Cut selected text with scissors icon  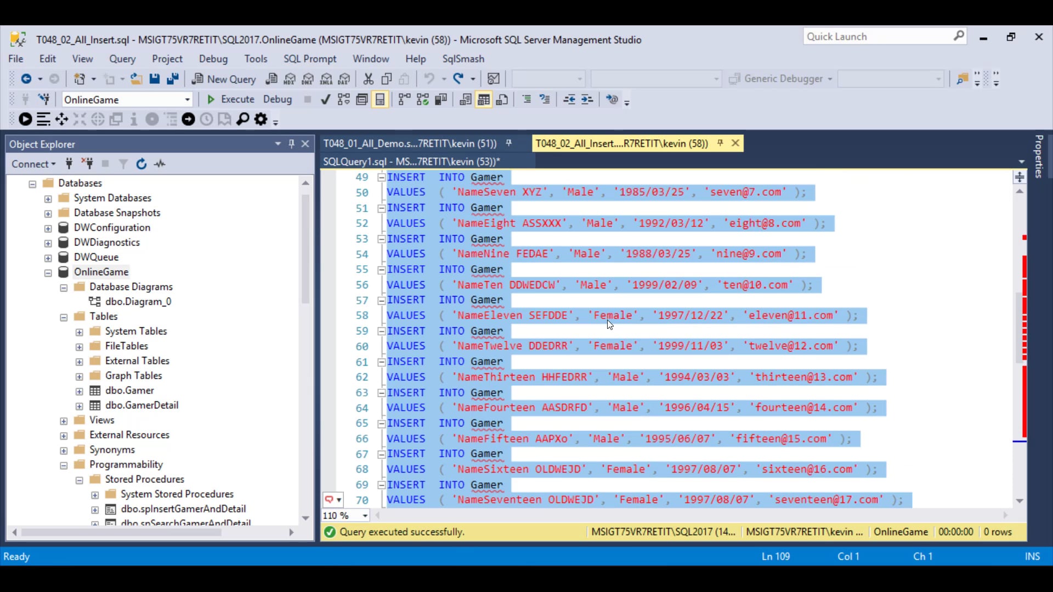[x=368, y=79]
